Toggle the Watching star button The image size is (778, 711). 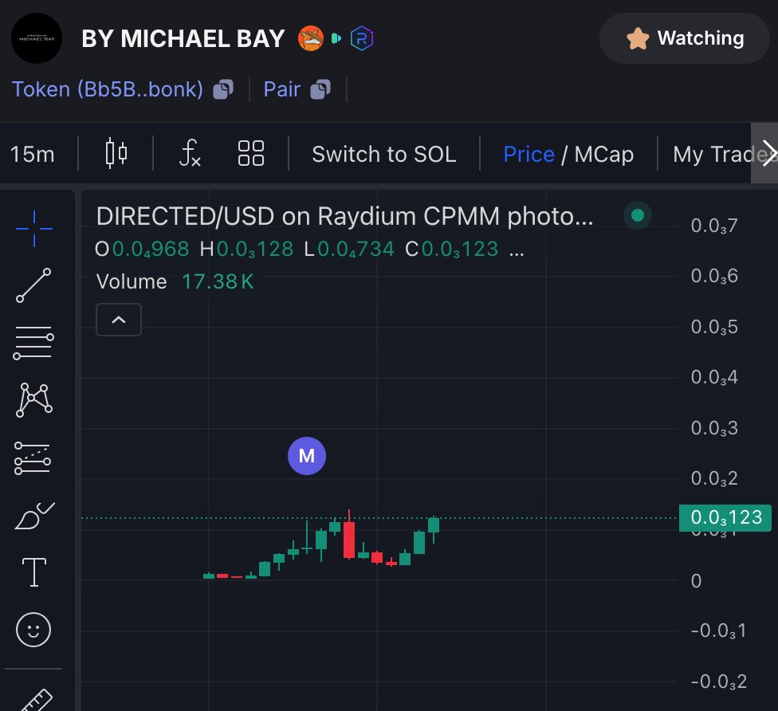click(x=684, y=38)
